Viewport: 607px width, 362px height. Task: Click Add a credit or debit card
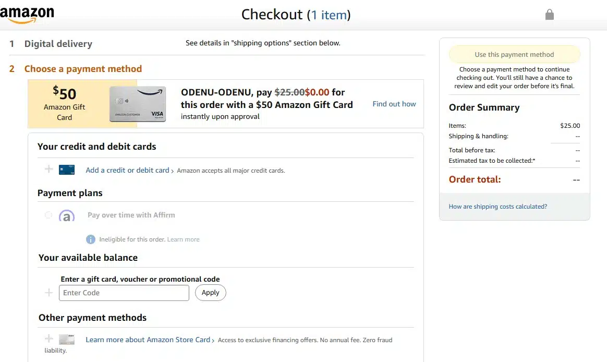127,170
